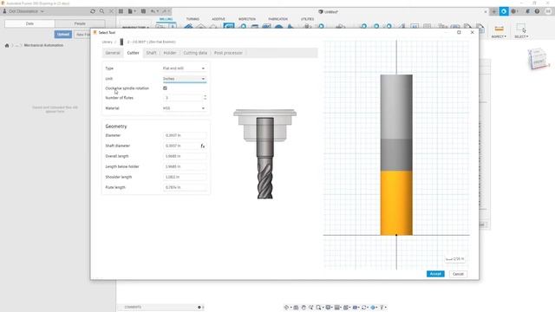Click the Mechanical Automation breadcrumb
Image resolution: width=555 pixels, height=312 pixels.
pyautogui.click(x=43, y=45)
